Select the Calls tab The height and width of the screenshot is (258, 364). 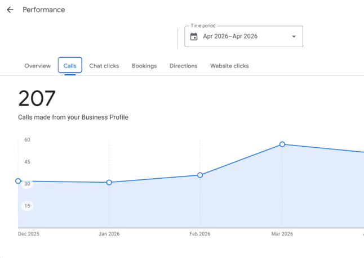[70, 66]
